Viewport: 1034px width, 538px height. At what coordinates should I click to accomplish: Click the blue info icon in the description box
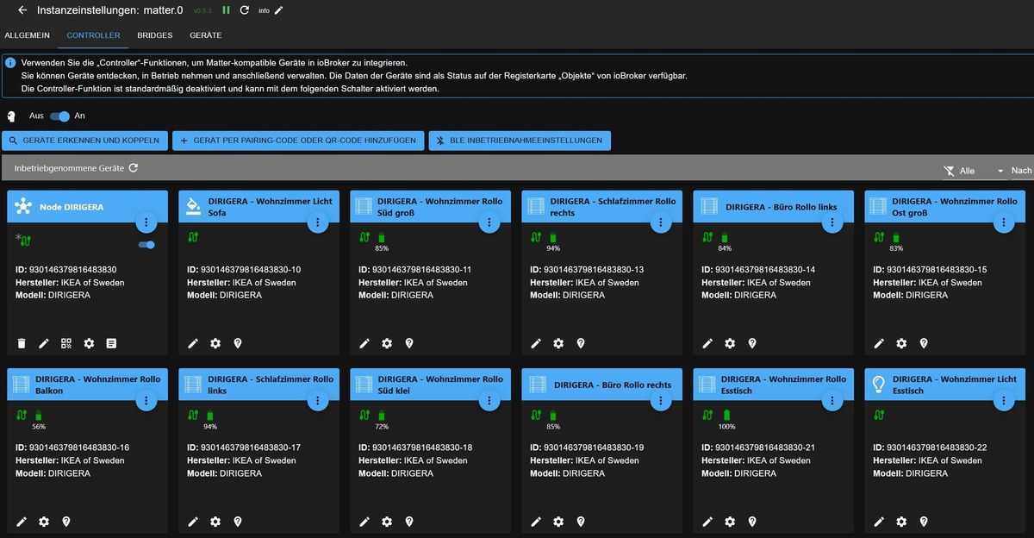10,63
